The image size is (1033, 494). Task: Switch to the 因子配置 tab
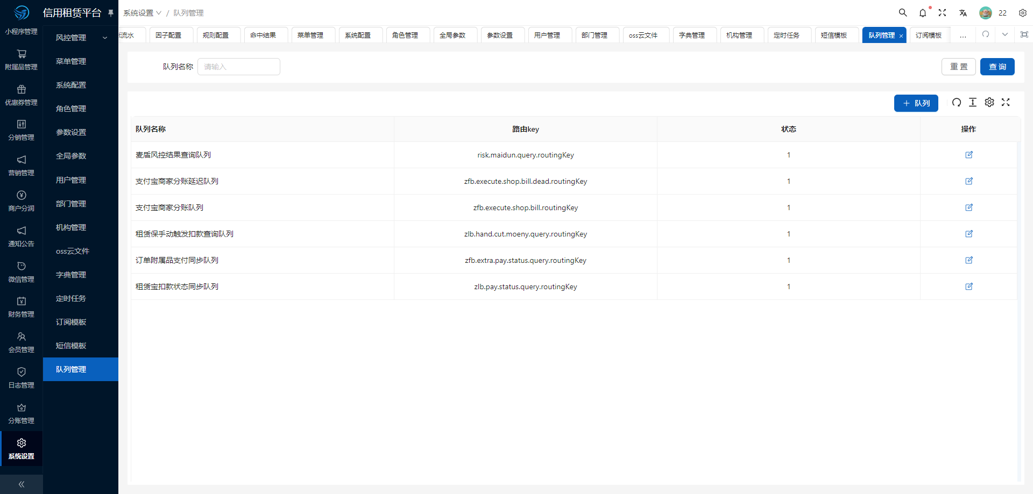pyautogui.click(x=171, y=35)
